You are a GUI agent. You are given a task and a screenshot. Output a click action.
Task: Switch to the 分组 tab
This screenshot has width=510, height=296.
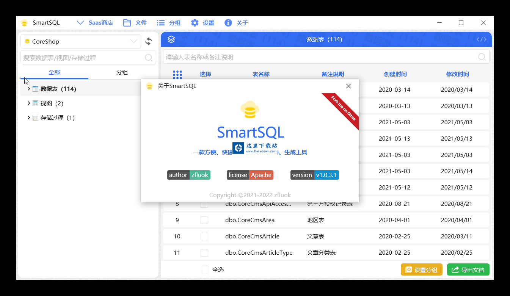(122, 72)
